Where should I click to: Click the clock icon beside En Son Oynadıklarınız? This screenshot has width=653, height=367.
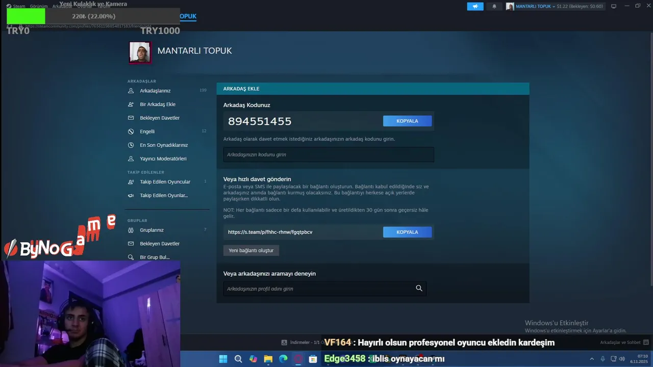(131, 145)
